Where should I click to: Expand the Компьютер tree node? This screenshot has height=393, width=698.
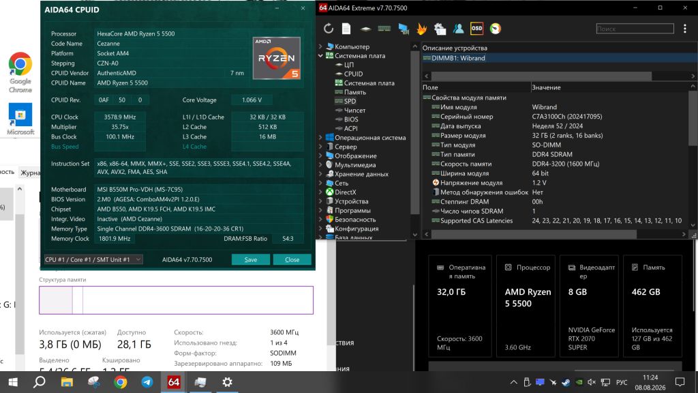point(320,46)
